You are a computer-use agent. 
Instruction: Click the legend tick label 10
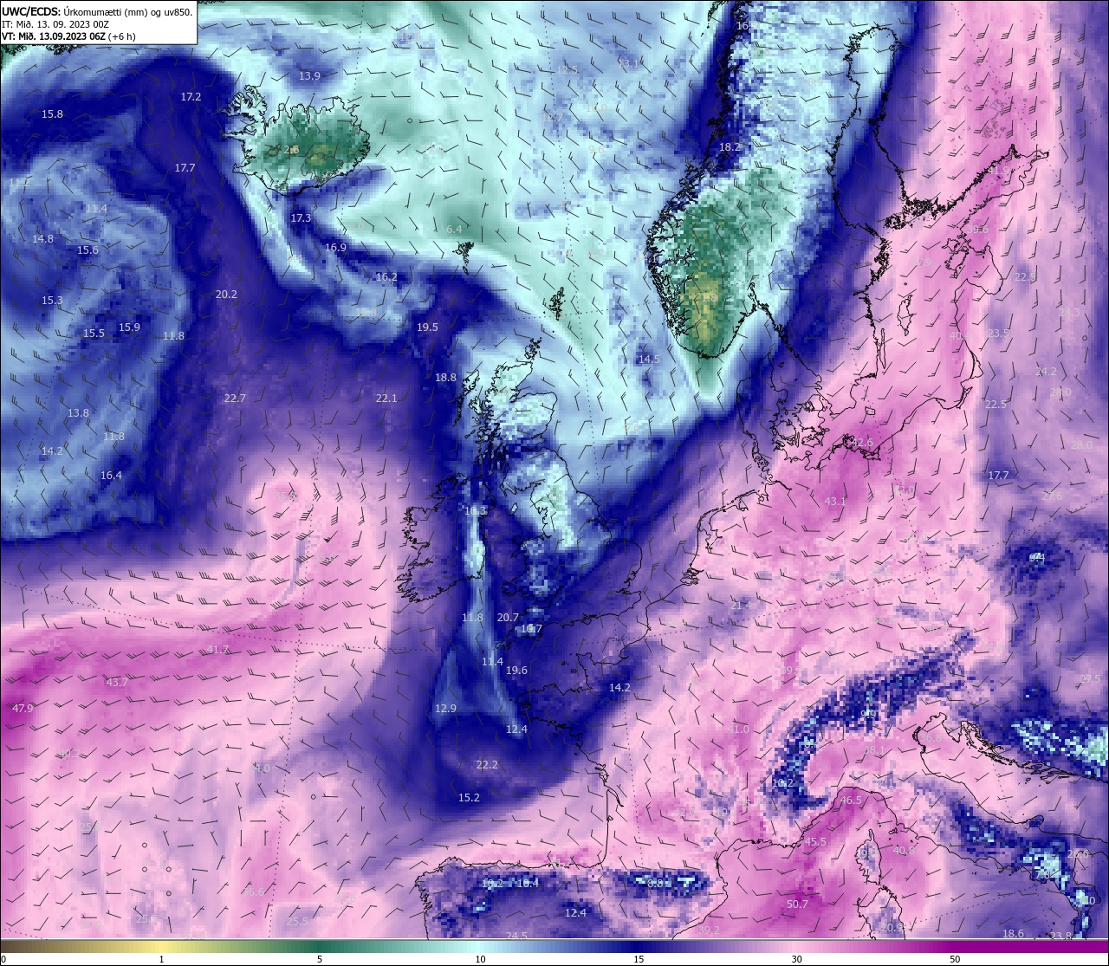pos(480,959)
